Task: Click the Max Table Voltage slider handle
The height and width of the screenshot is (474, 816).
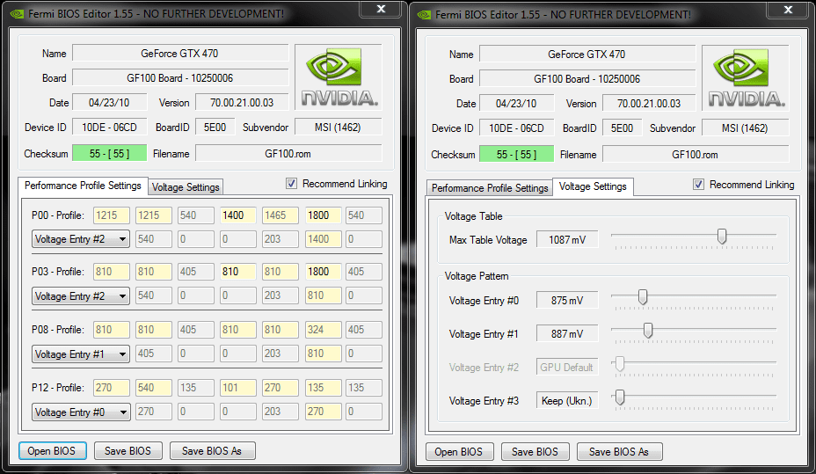Action: (722, 237)
